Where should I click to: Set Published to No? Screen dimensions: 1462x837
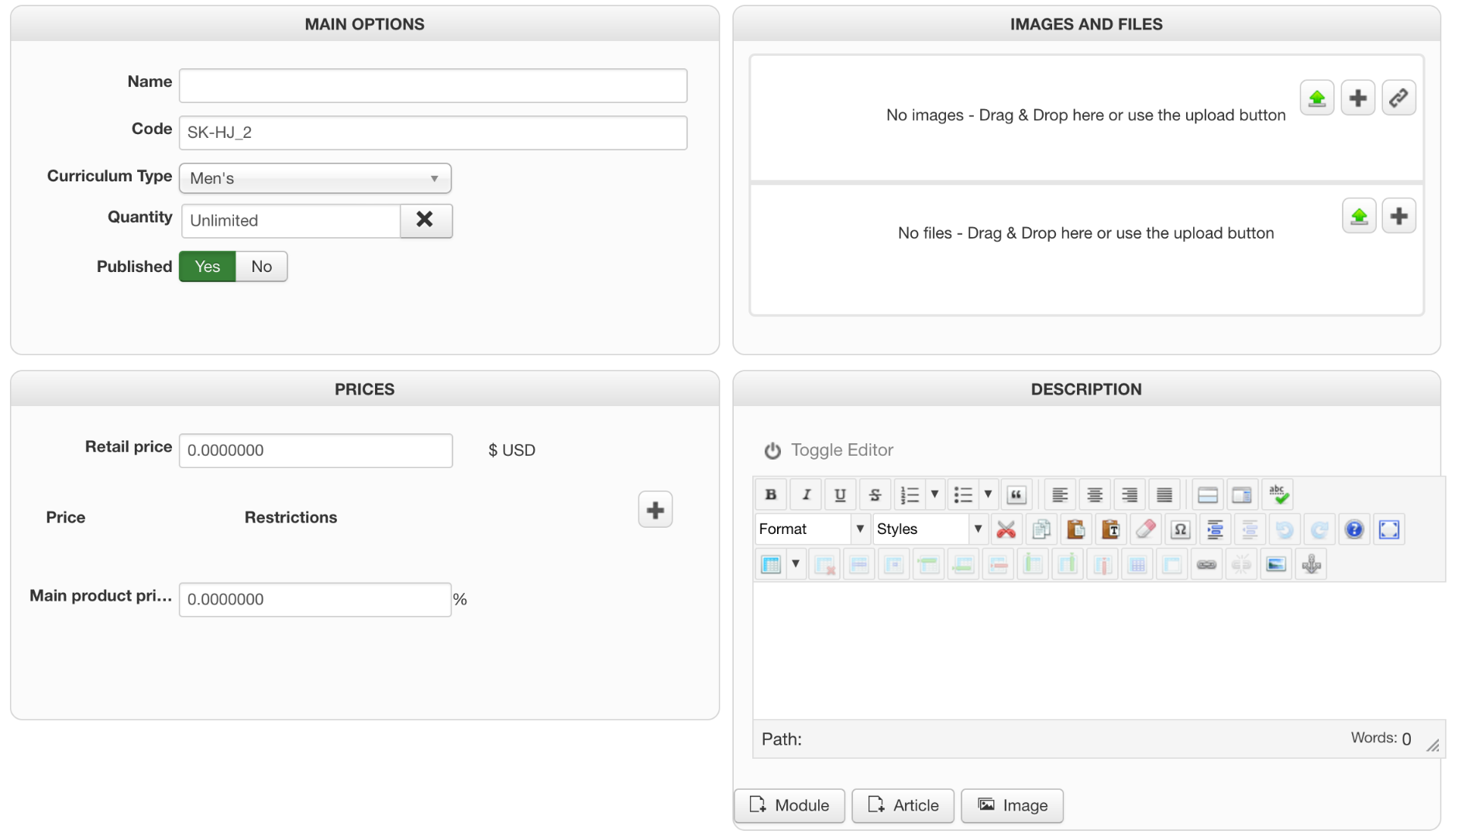tap(261, 267)
